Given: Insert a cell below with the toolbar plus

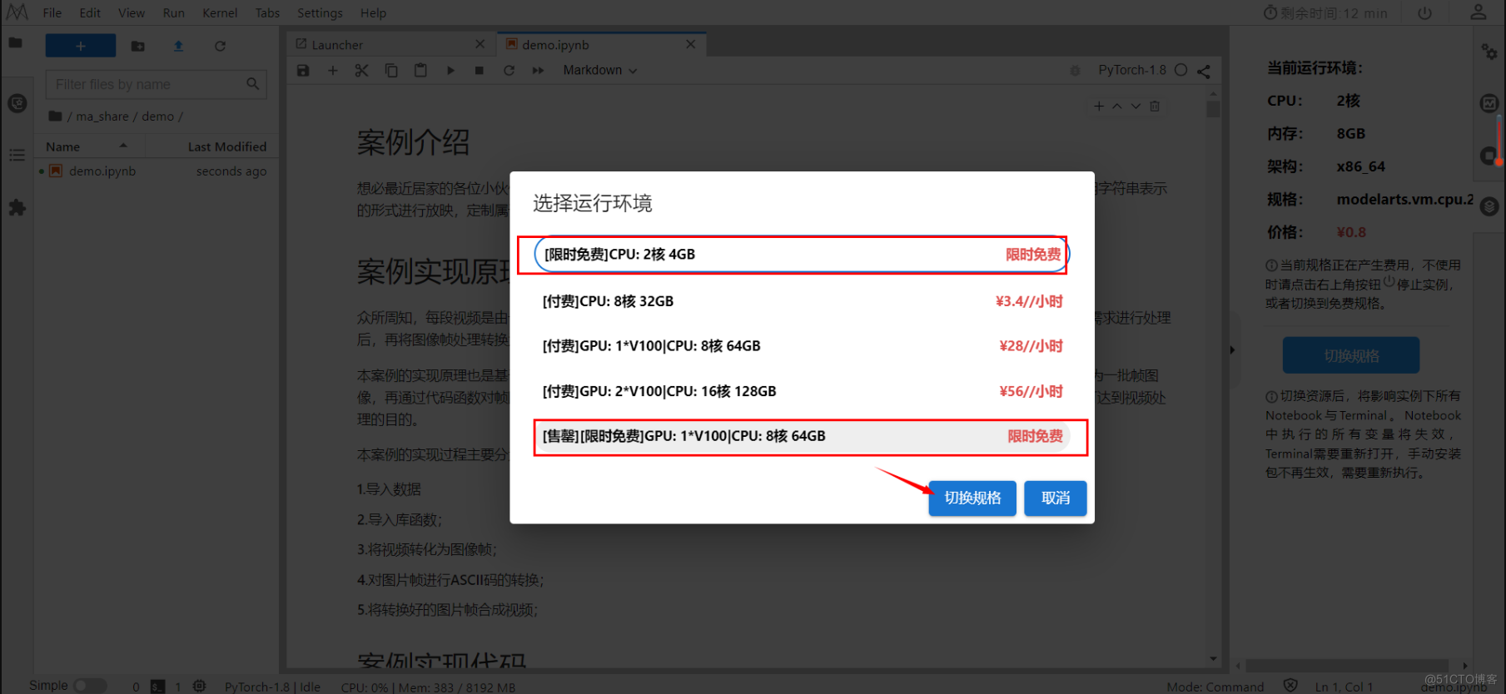Looking at the screenshot, I should 332,71.
